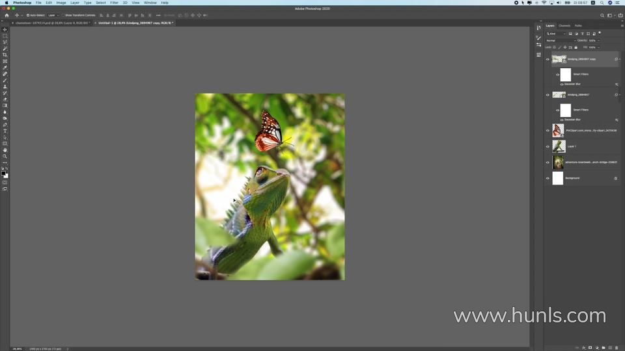Select the butterfly layer thumbnail

click(x=558, y=131)
